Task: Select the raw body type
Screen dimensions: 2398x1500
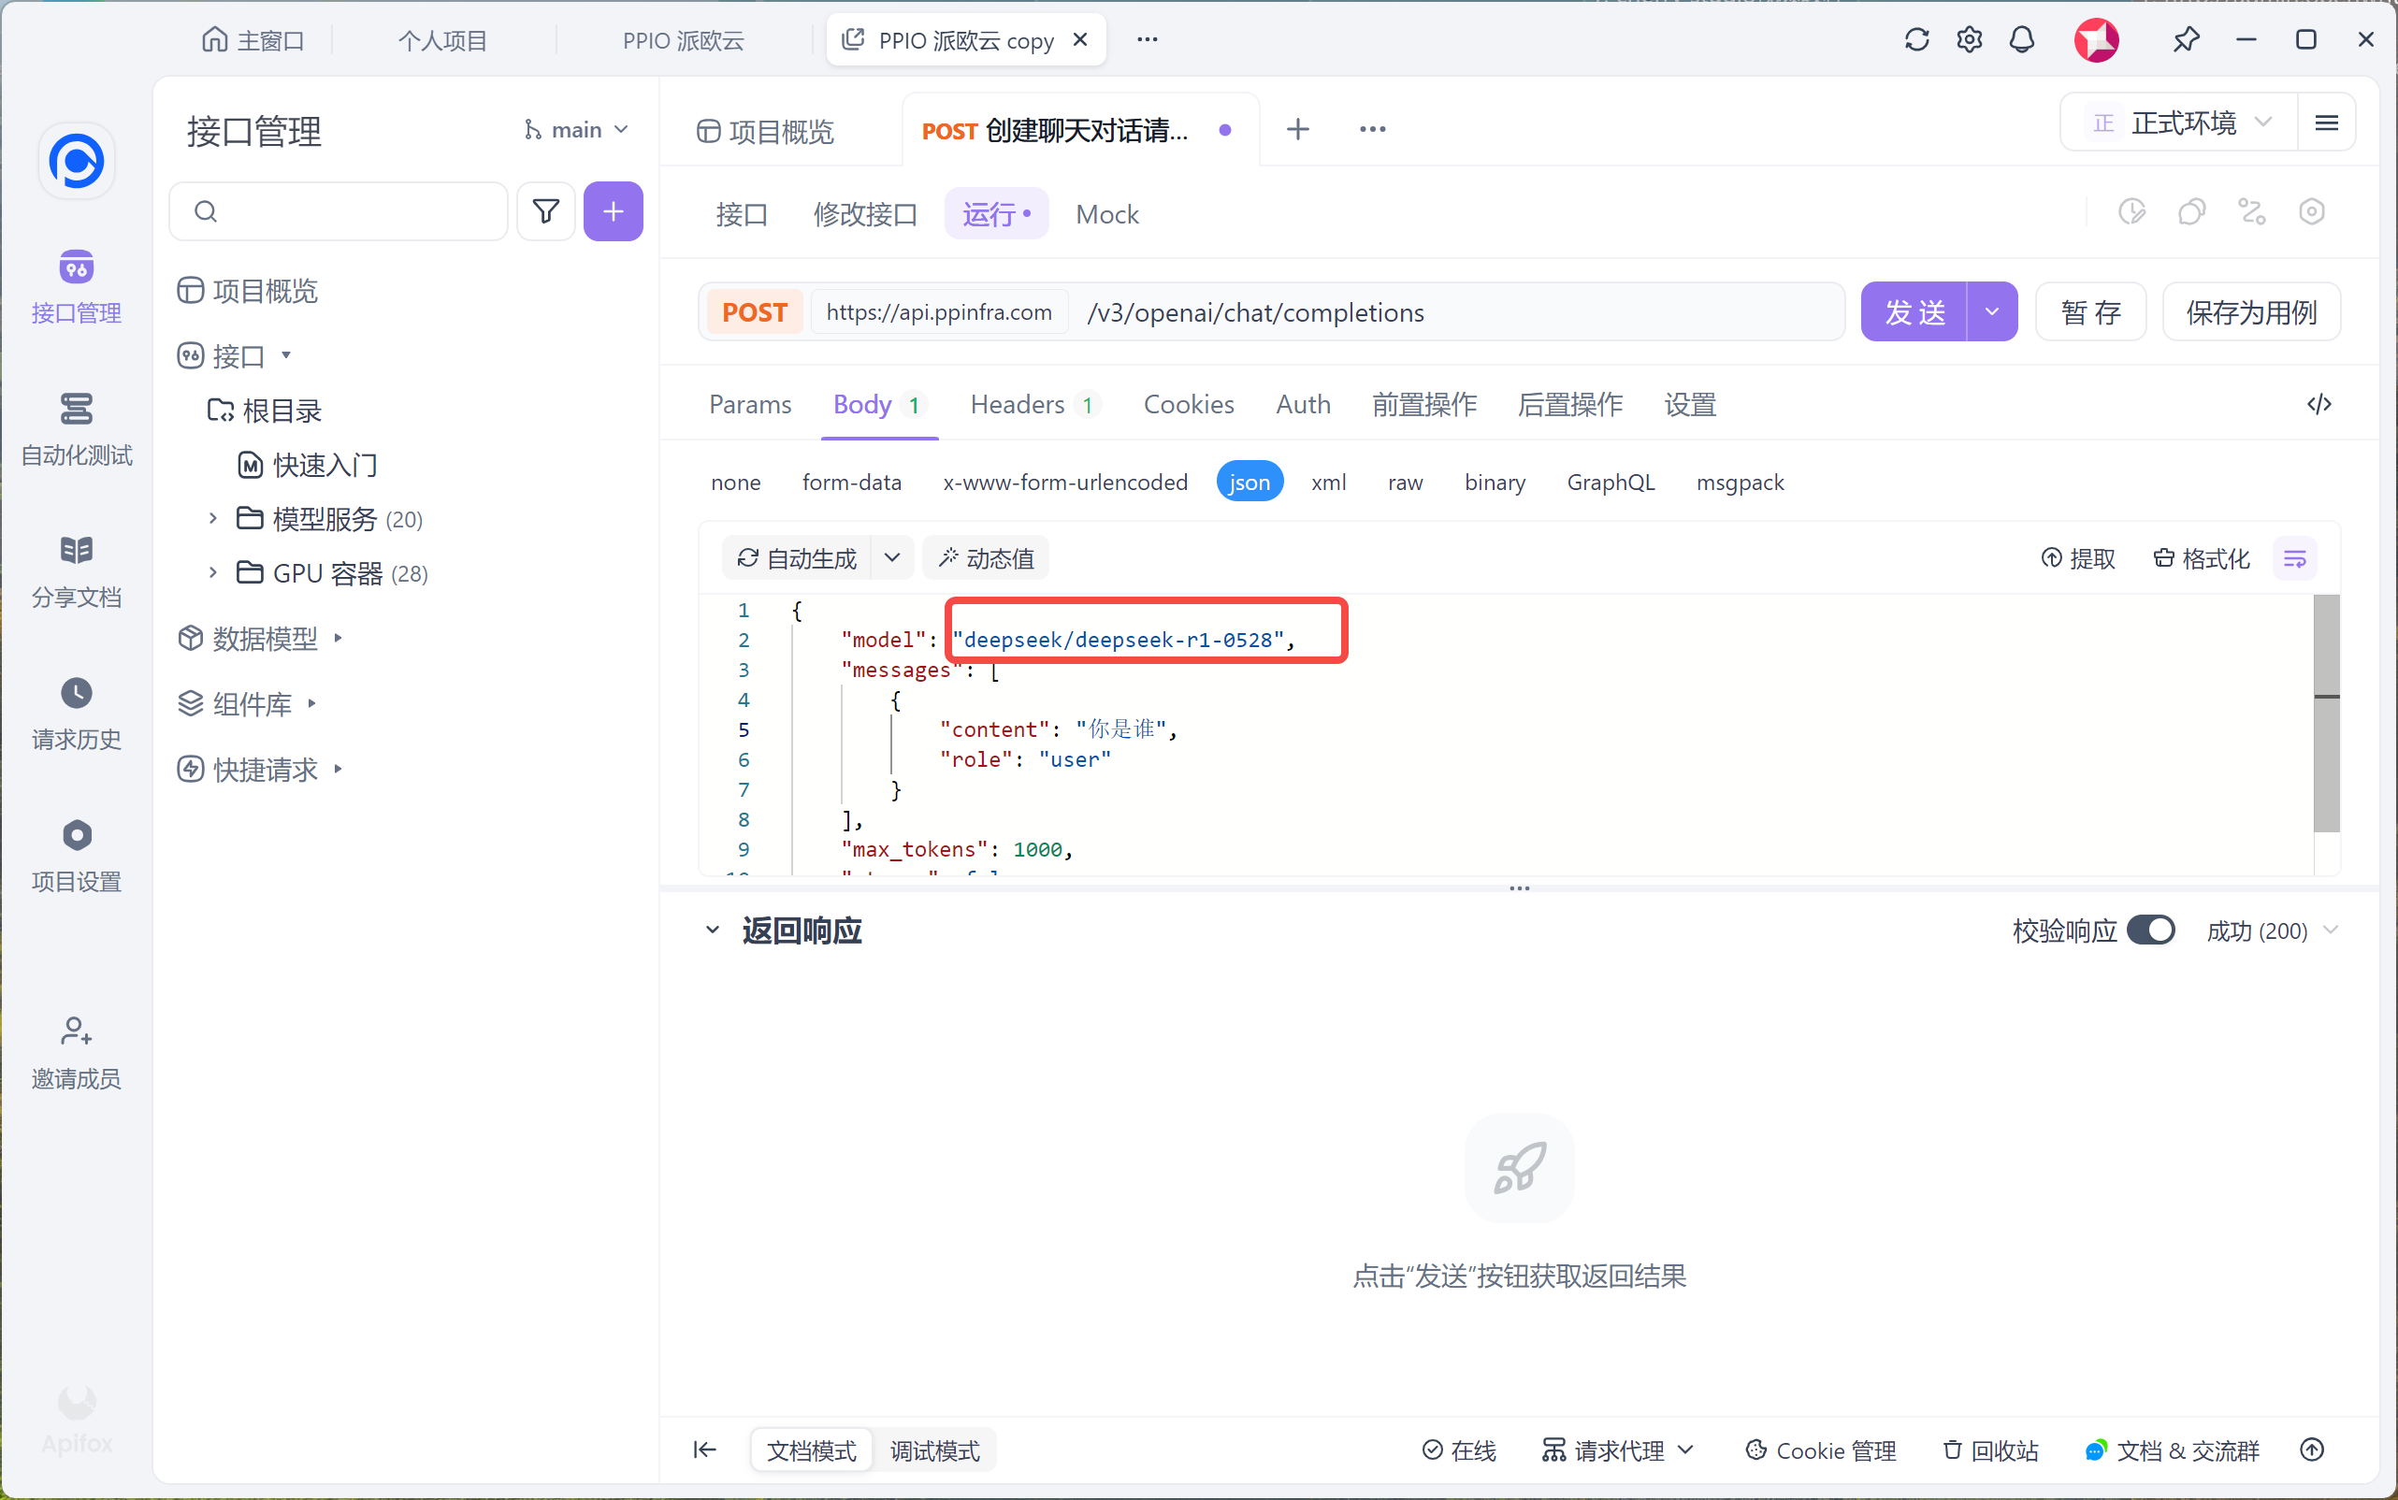Action: point(1404,483)
